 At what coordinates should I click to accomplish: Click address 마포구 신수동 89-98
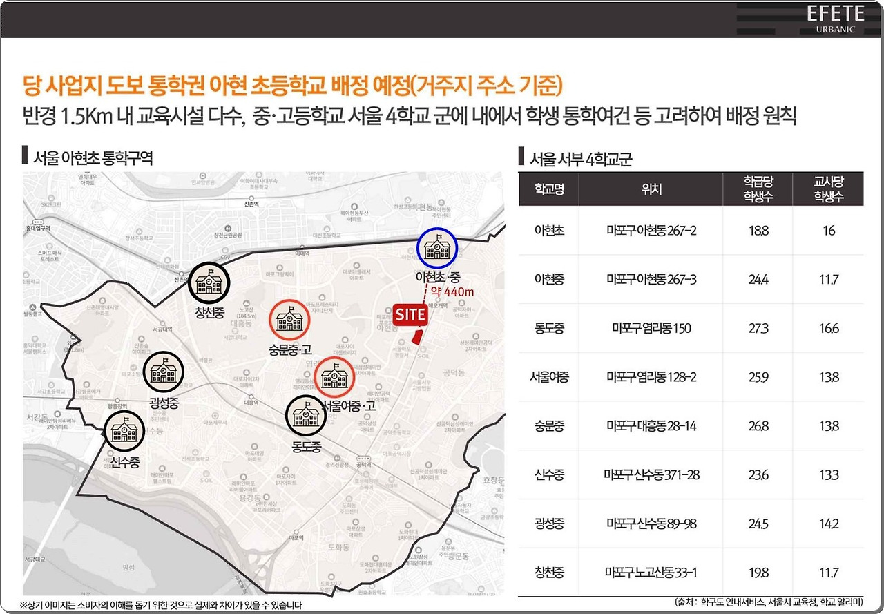651,524
